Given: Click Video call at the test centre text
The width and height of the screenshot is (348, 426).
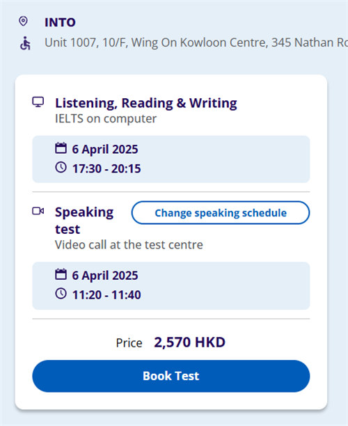Looking at the screenshot, I should [x=129, y=245].
